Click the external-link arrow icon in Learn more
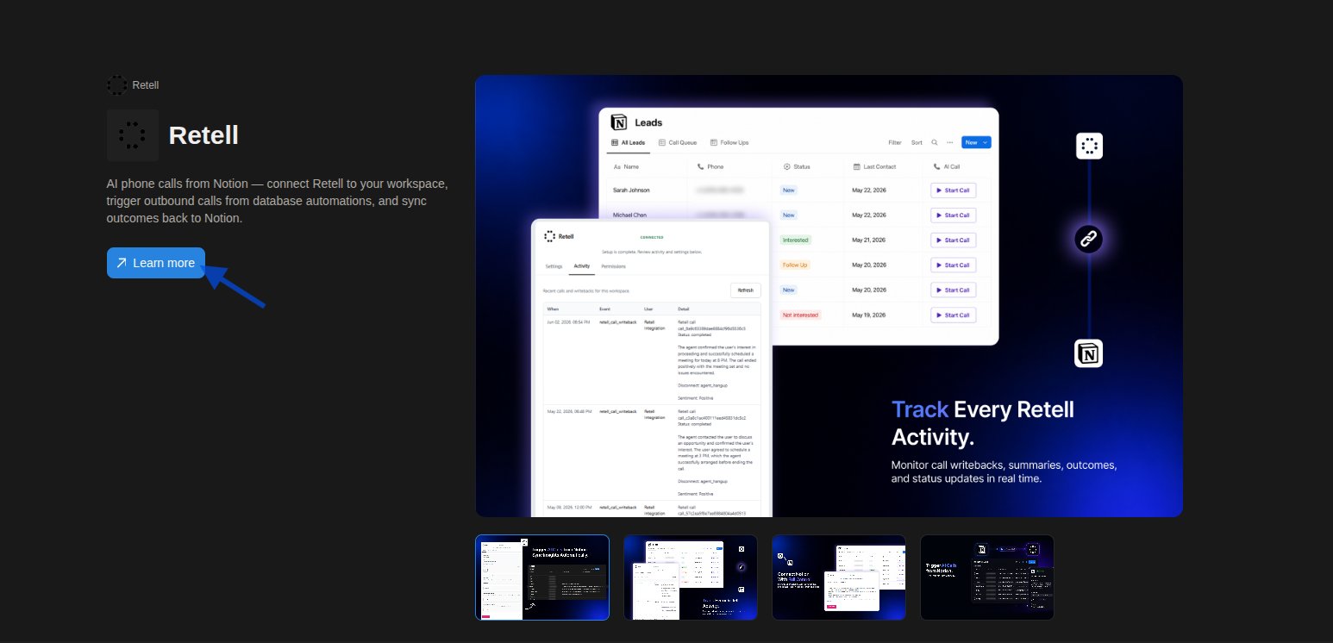Viewport: 1333px width, 643px height. tap(122, 263)
